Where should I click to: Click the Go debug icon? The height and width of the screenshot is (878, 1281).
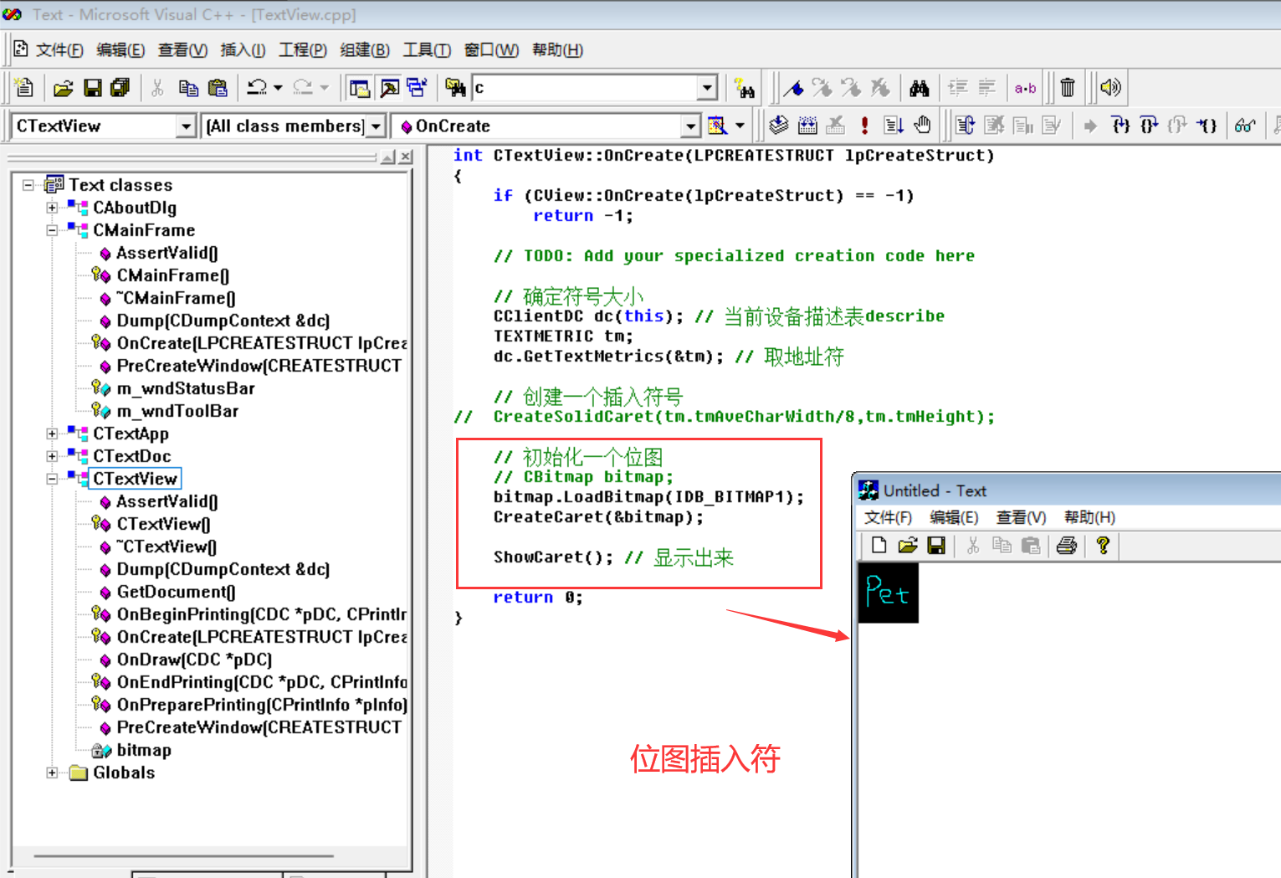pyautogui.click(x=894, y=126)
